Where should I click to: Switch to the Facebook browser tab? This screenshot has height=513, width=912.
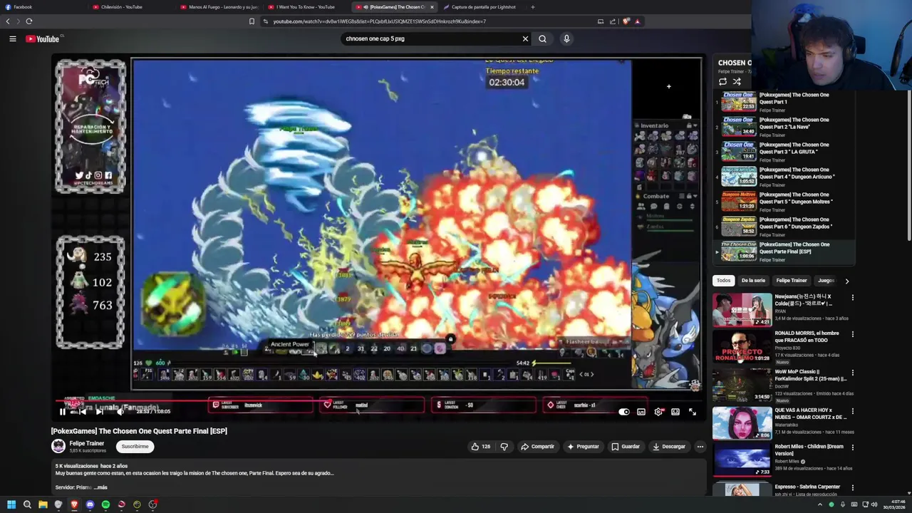click(x=43, y=7)
